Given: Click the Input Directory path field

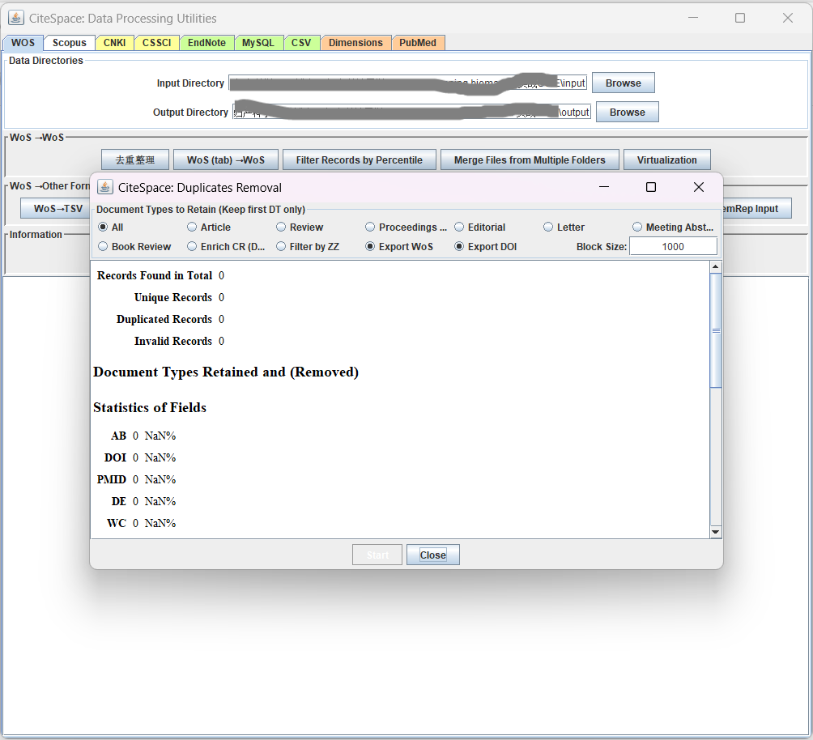Looking at the screenshot, I should point(408,83).
